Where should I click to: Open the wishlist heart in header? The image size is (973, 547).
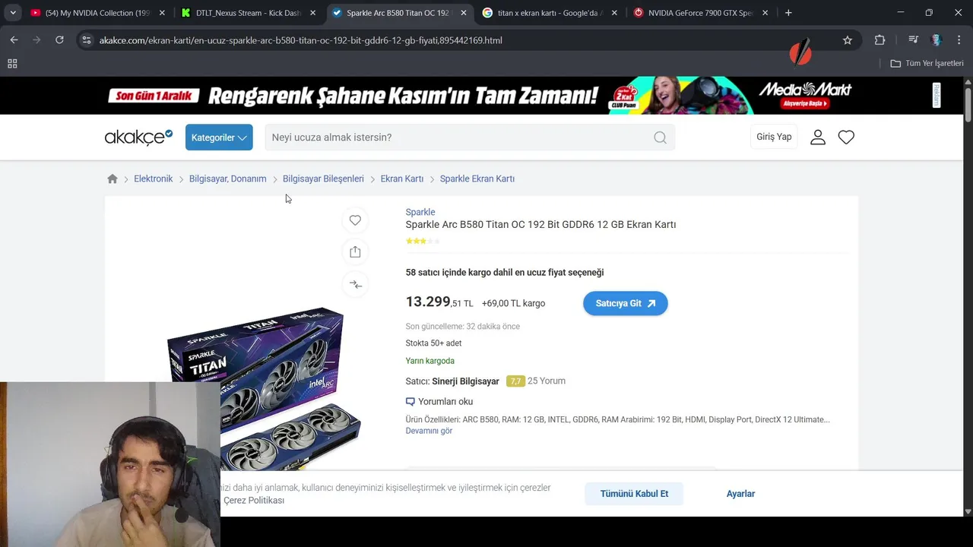tap(846, 137)
